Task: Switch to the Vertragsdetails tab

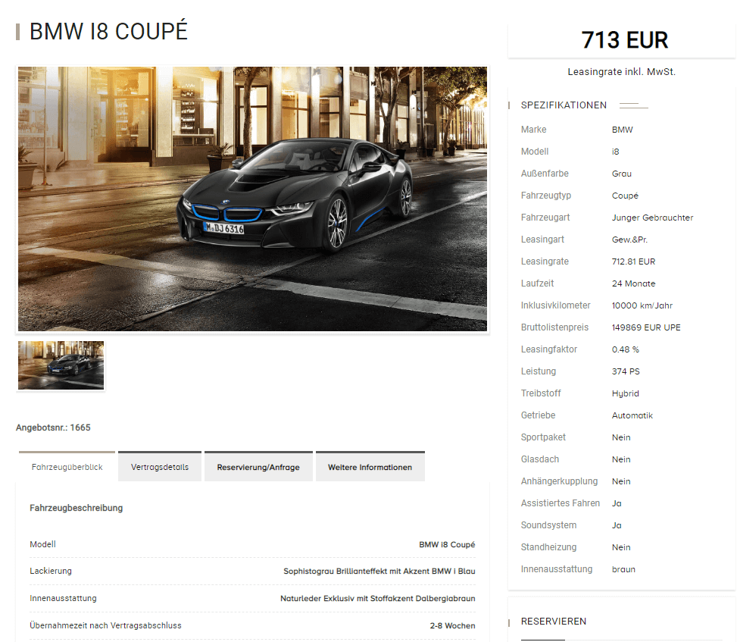Action: coord(160,467)
